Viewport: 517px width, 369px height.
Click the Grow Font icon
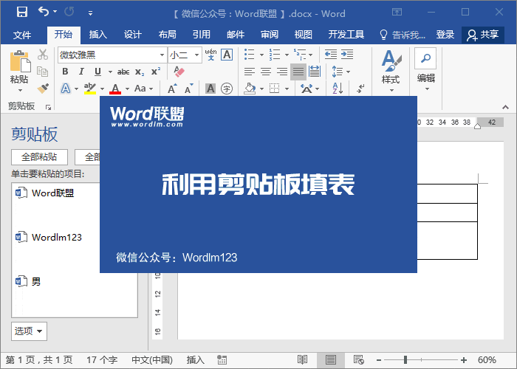(172, 89)
